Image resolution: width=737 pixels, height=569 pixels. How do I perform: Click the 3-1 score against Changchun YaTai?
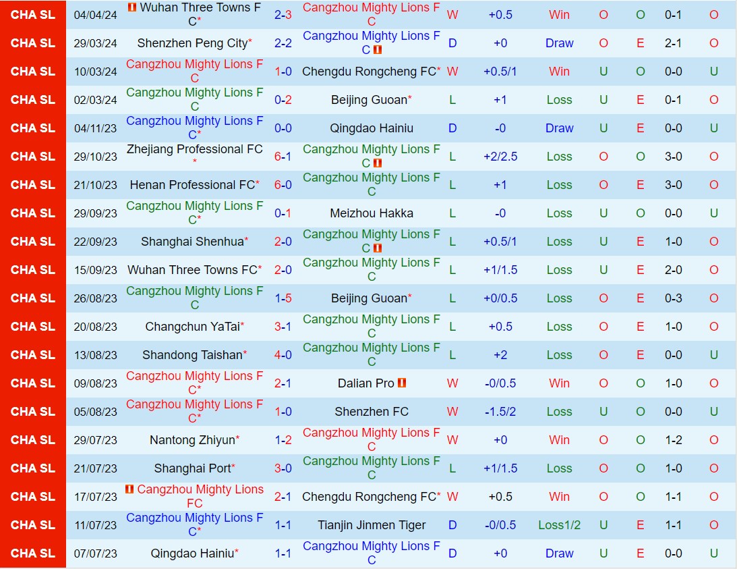283,327
